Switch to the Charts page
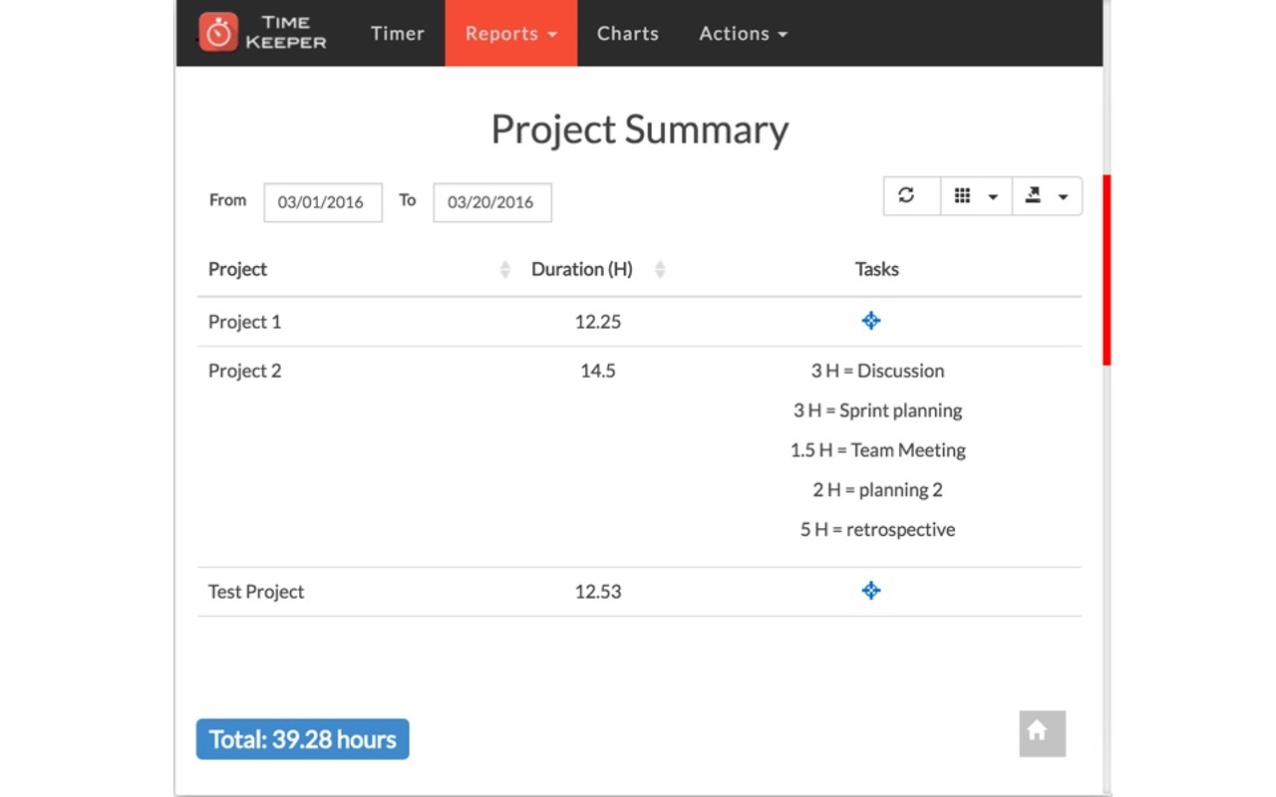1276x797 pixels. [627, 33]
